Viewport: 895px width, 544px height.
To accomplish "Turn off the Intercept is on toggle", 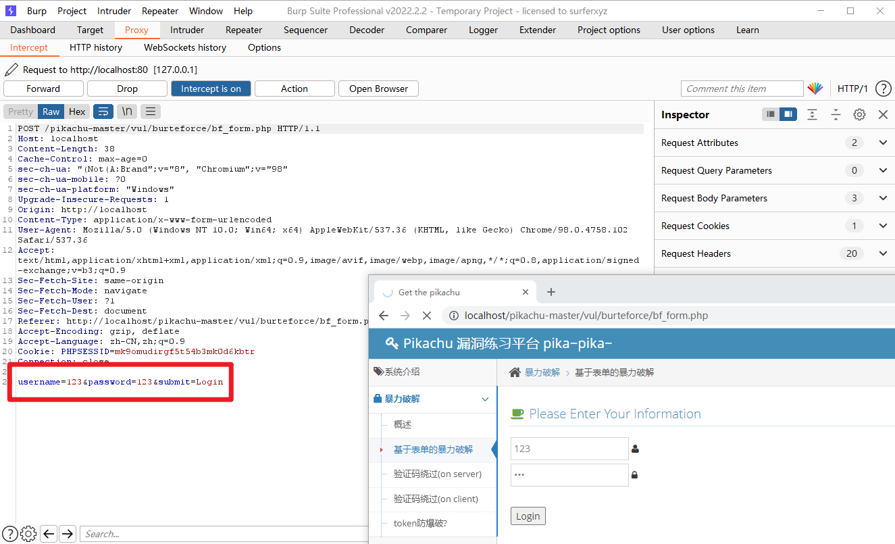I will [x=211, y=89].
